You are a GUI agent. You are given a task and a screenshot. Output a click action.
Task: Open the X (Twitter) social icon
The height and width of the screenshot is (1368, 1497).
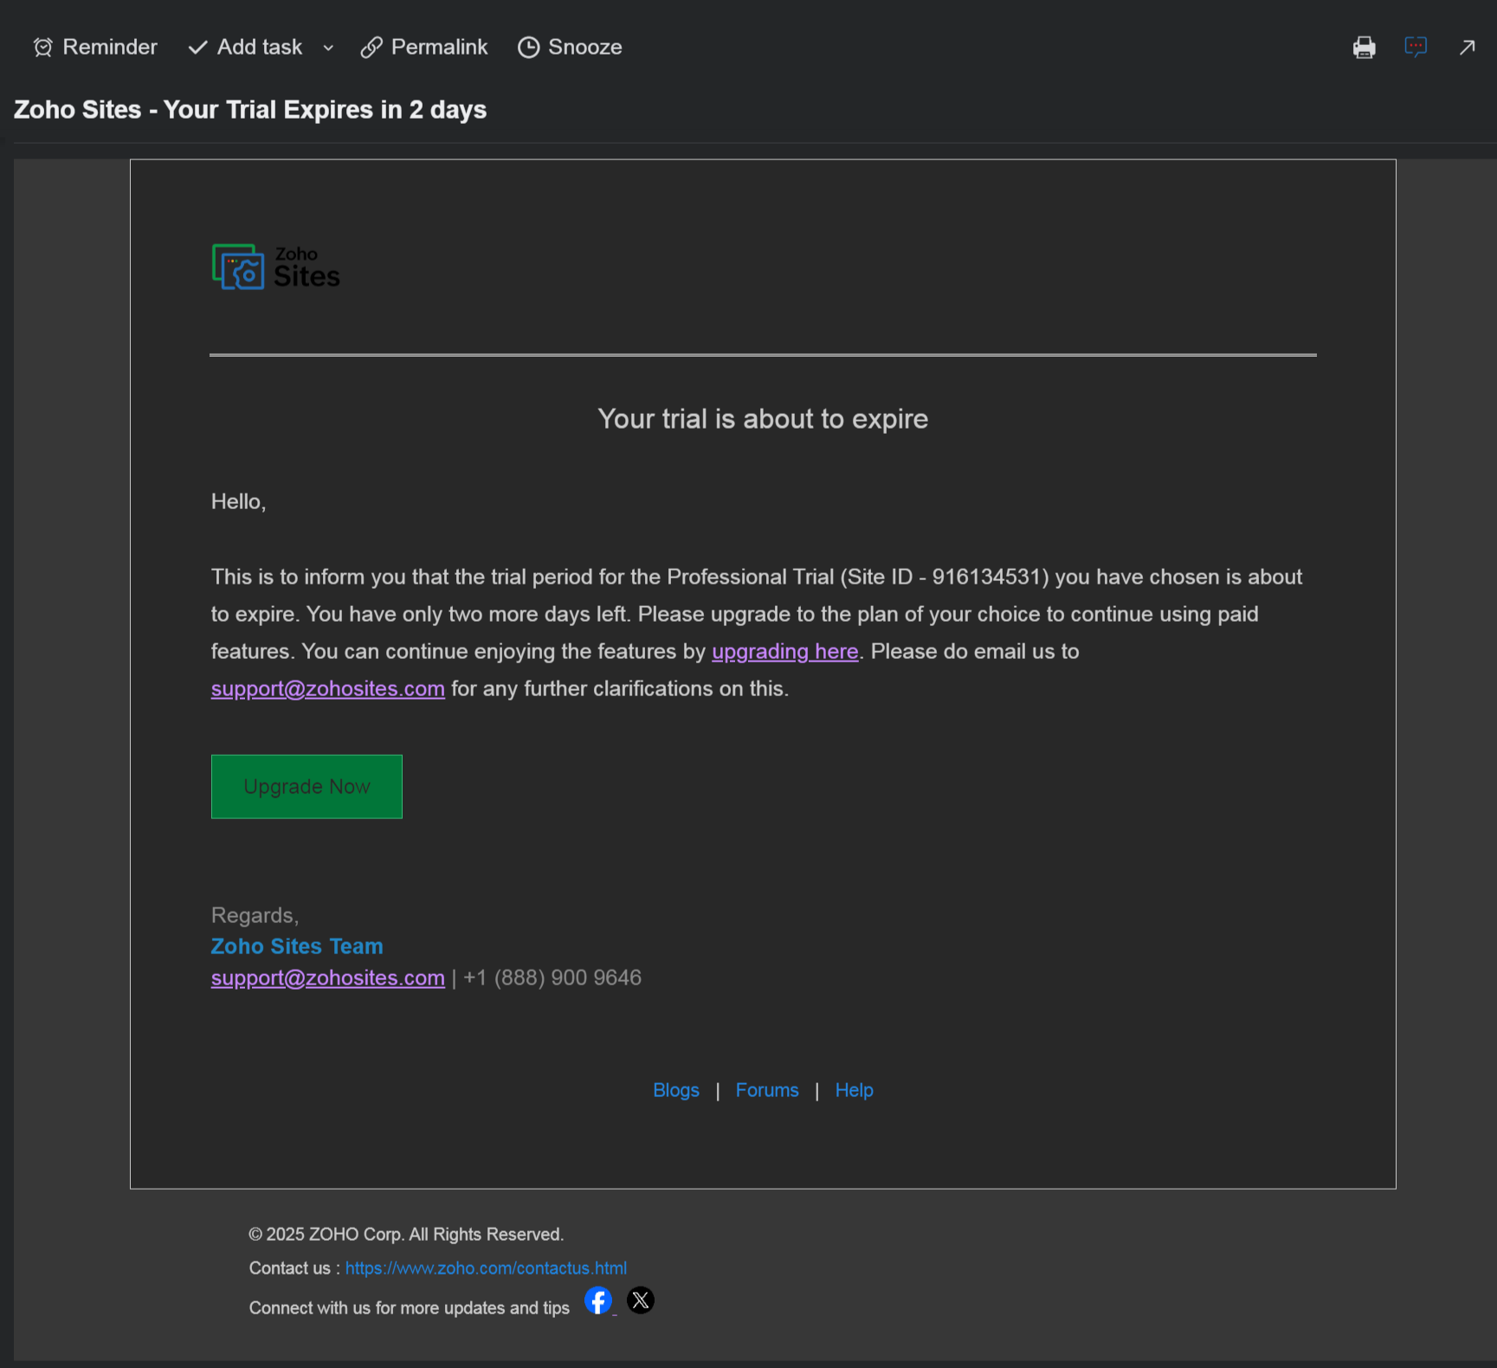tap(641, 1300)
